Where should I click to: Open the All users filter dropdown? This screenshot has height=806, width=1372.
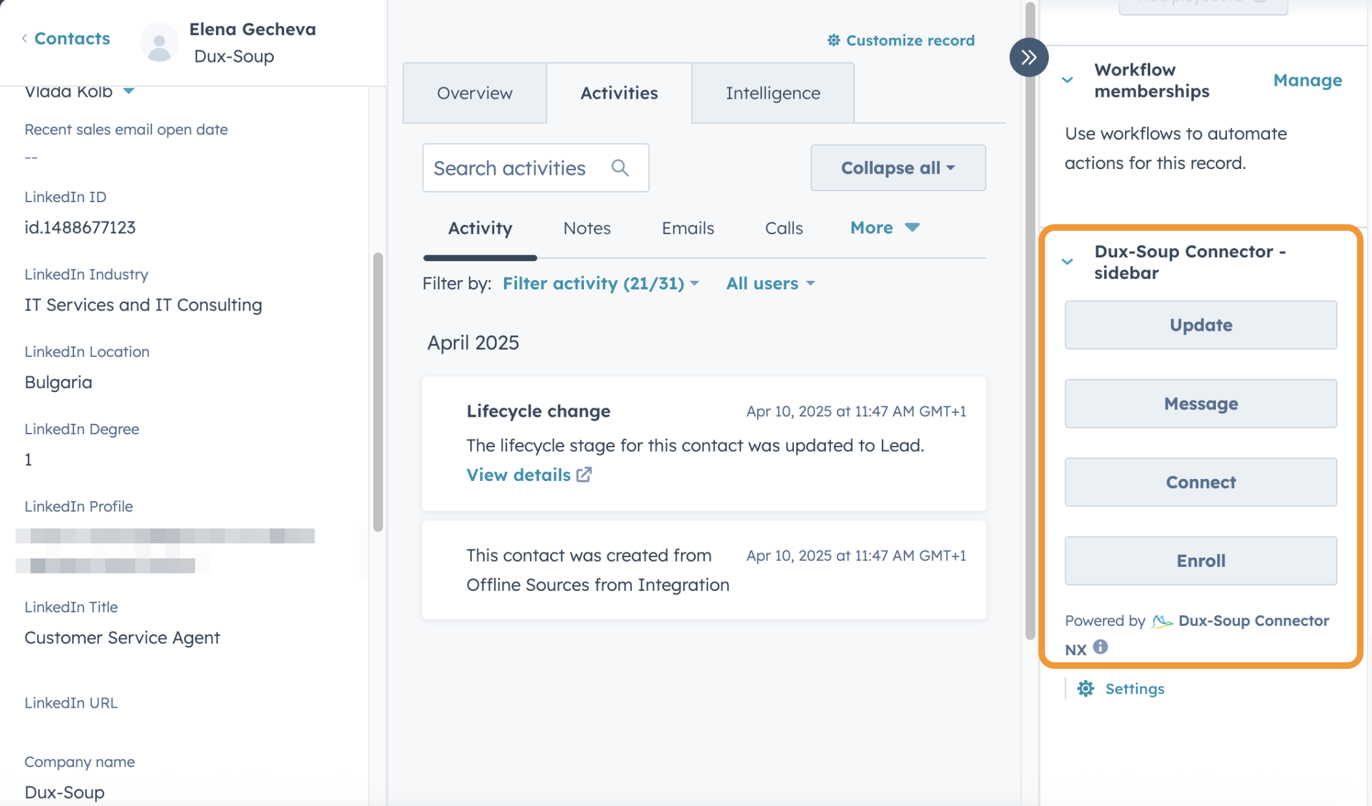click(x=770, y=283)
